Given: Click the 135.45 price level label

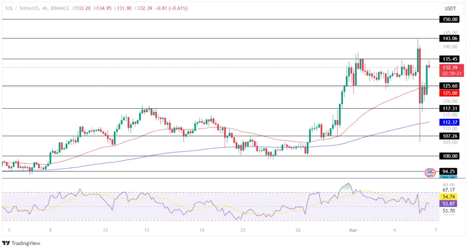Looking at the screenshot, I should coord(449,59).
